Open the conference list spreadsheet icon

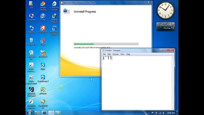click(31, 55)
